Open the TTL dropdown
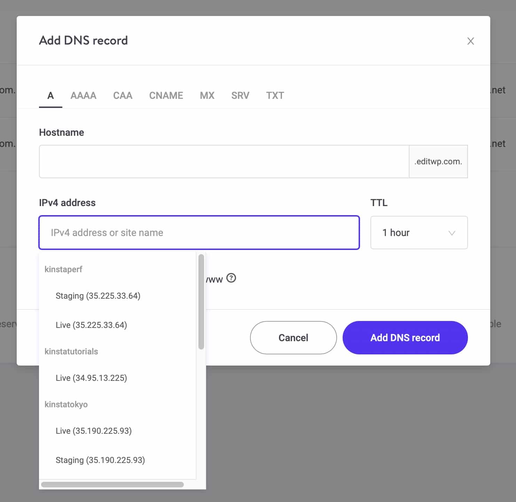The width and height of the screenshot is (516, 502). click(419, 233)
